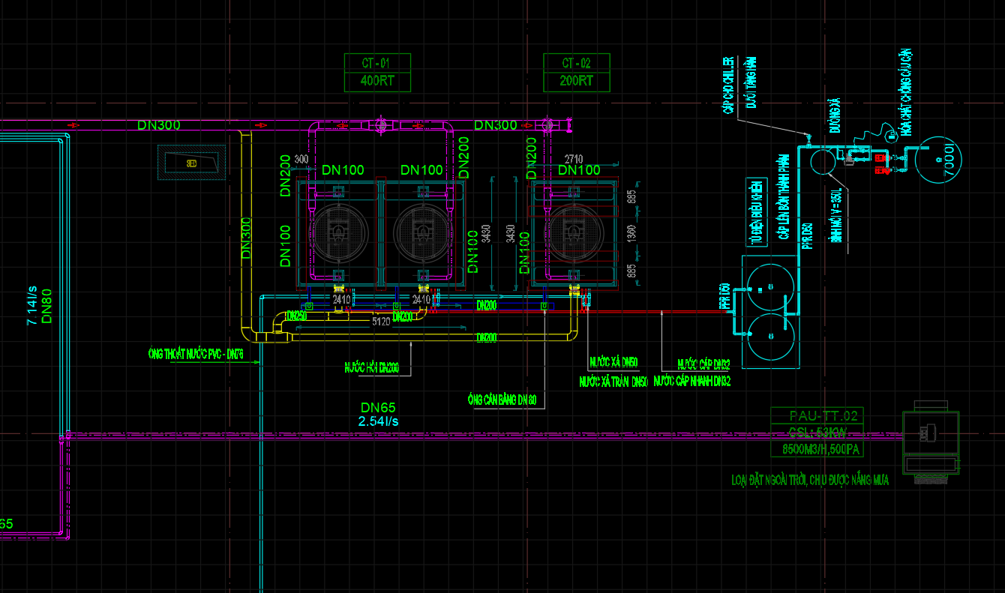Select the 'ĐƯỜNG XẢ' vertical label

coord(833,115)
